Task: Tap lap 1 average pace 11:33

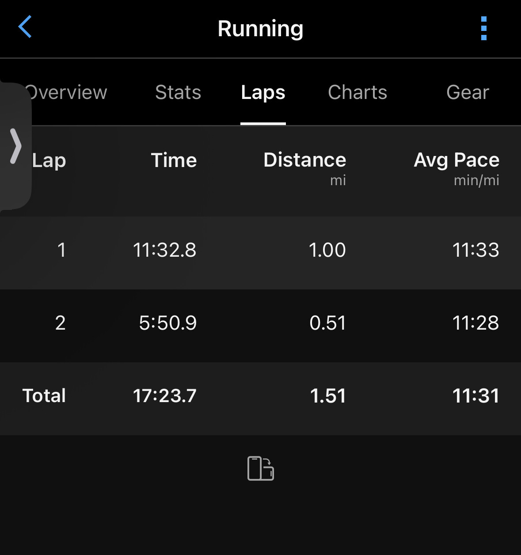Action: point(475,250)
